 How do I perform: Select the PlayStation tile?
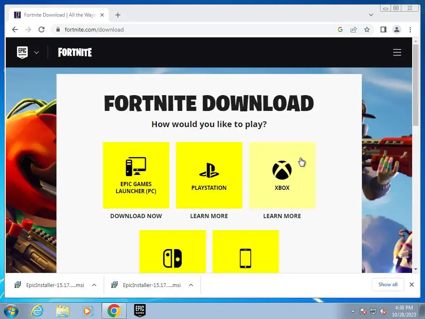point(209,175)
